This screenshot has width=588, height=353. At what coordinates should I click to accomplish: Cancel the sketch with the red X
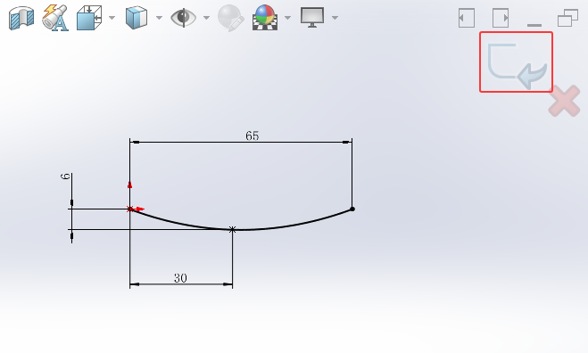click(x=565, y=101)
